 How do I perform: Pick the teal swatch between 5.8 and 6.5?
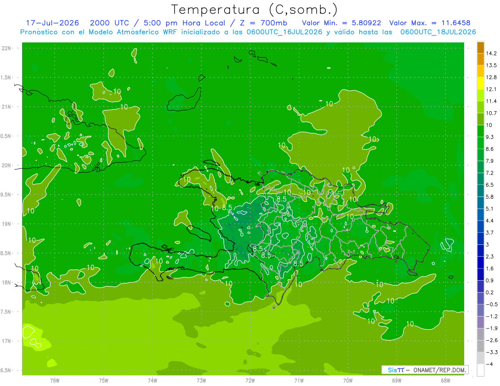click(480, 191)
